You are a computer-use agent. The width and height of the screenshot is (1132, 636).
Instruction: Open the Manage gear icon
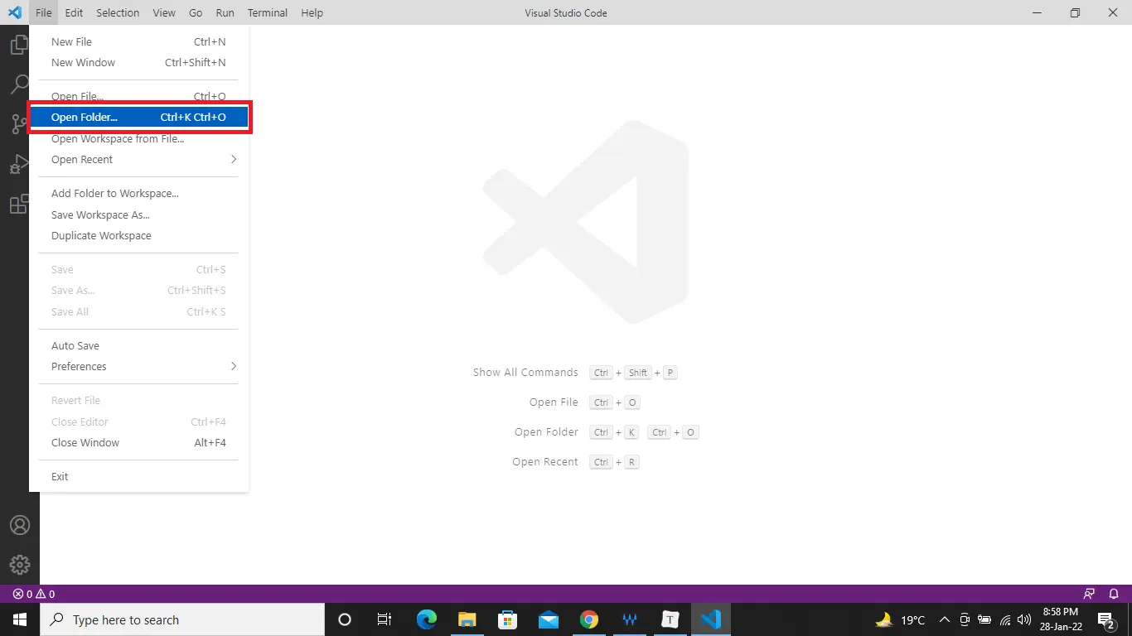tap(19, 565)
